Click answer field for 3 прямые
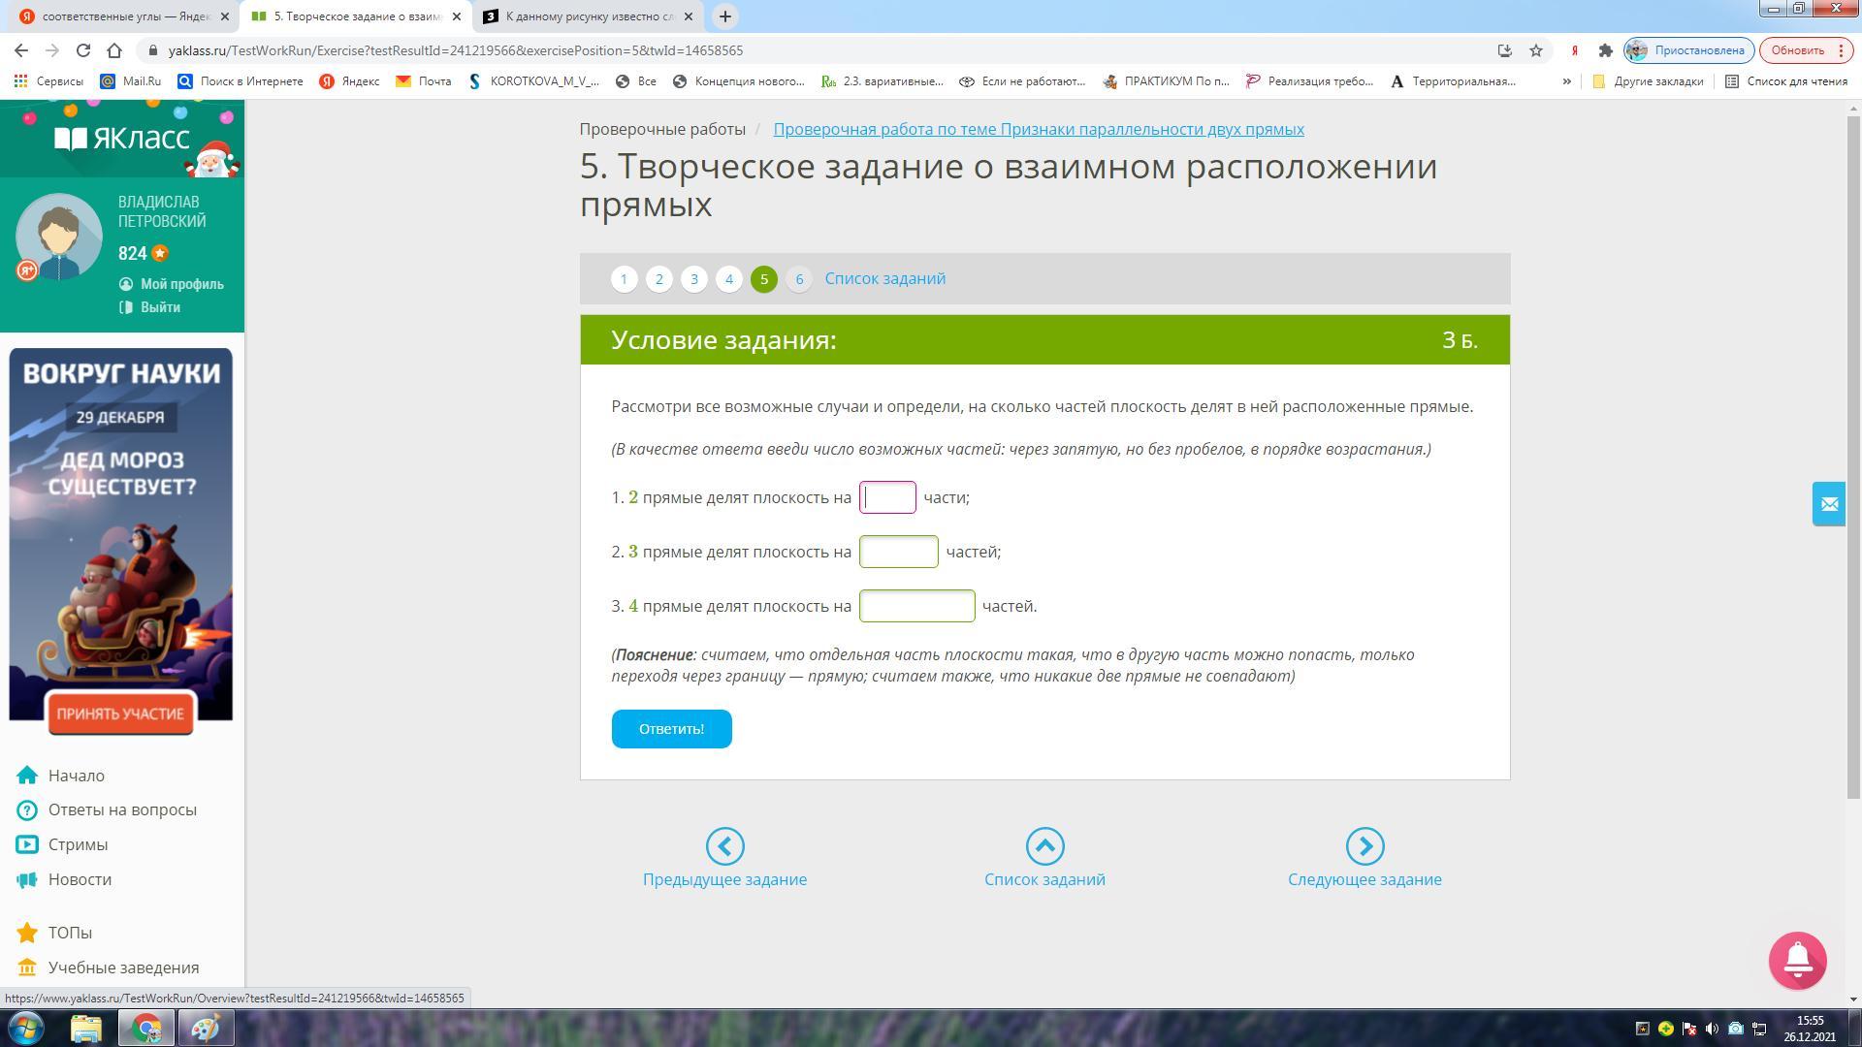The height and width of the screenshot is (1047, 1862). (x=898, y=552)
